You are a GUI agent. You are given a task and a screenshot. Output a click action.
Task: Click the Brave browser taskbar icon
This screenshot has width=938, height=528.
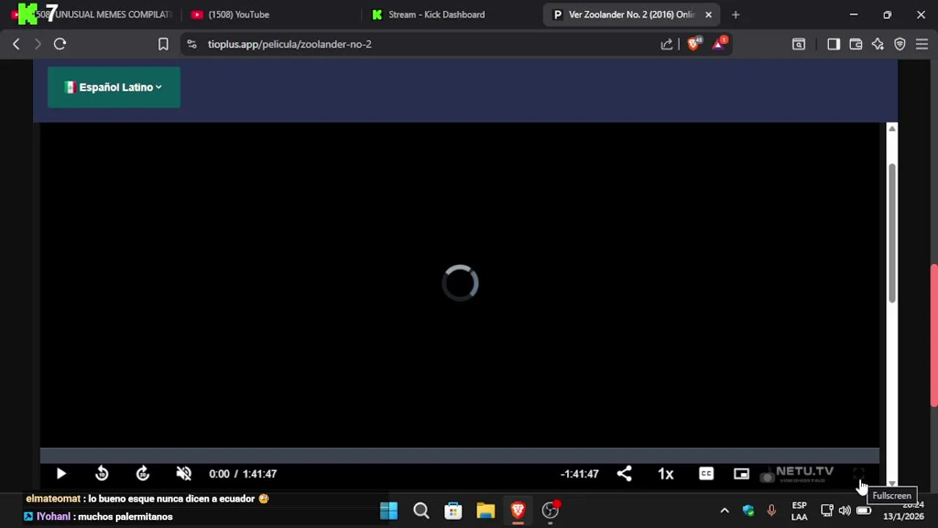coord(517,510)
